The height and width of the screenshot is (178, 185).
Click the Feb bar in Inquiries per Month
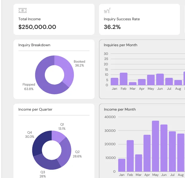pyautogui.click(x=124, y=79)
